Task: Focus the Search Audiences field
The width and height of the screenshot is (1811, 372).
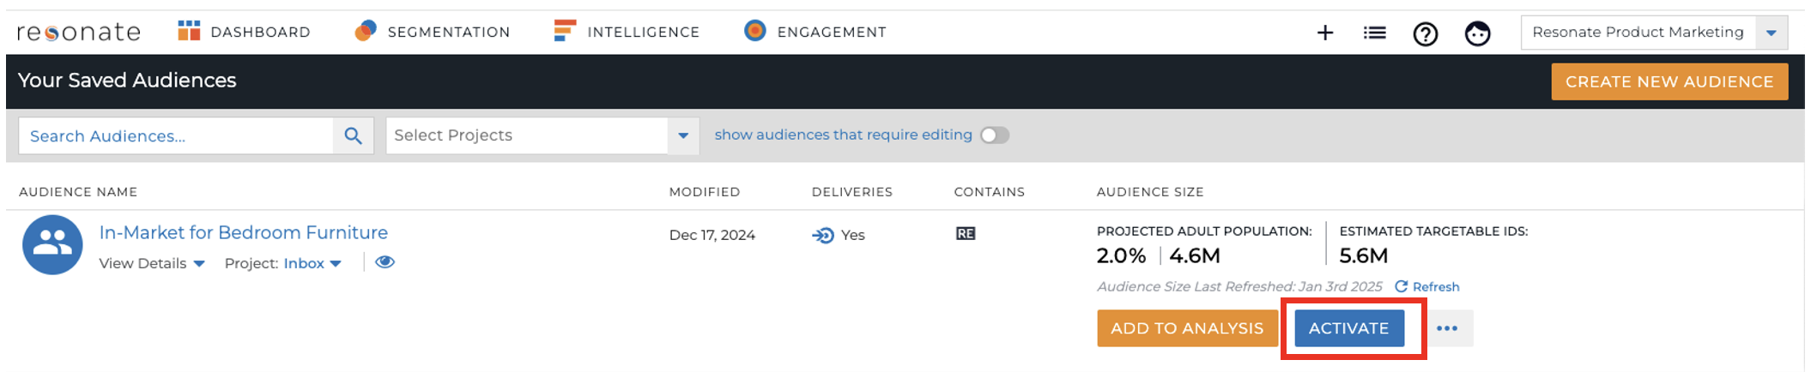Action: click(176, 135)
